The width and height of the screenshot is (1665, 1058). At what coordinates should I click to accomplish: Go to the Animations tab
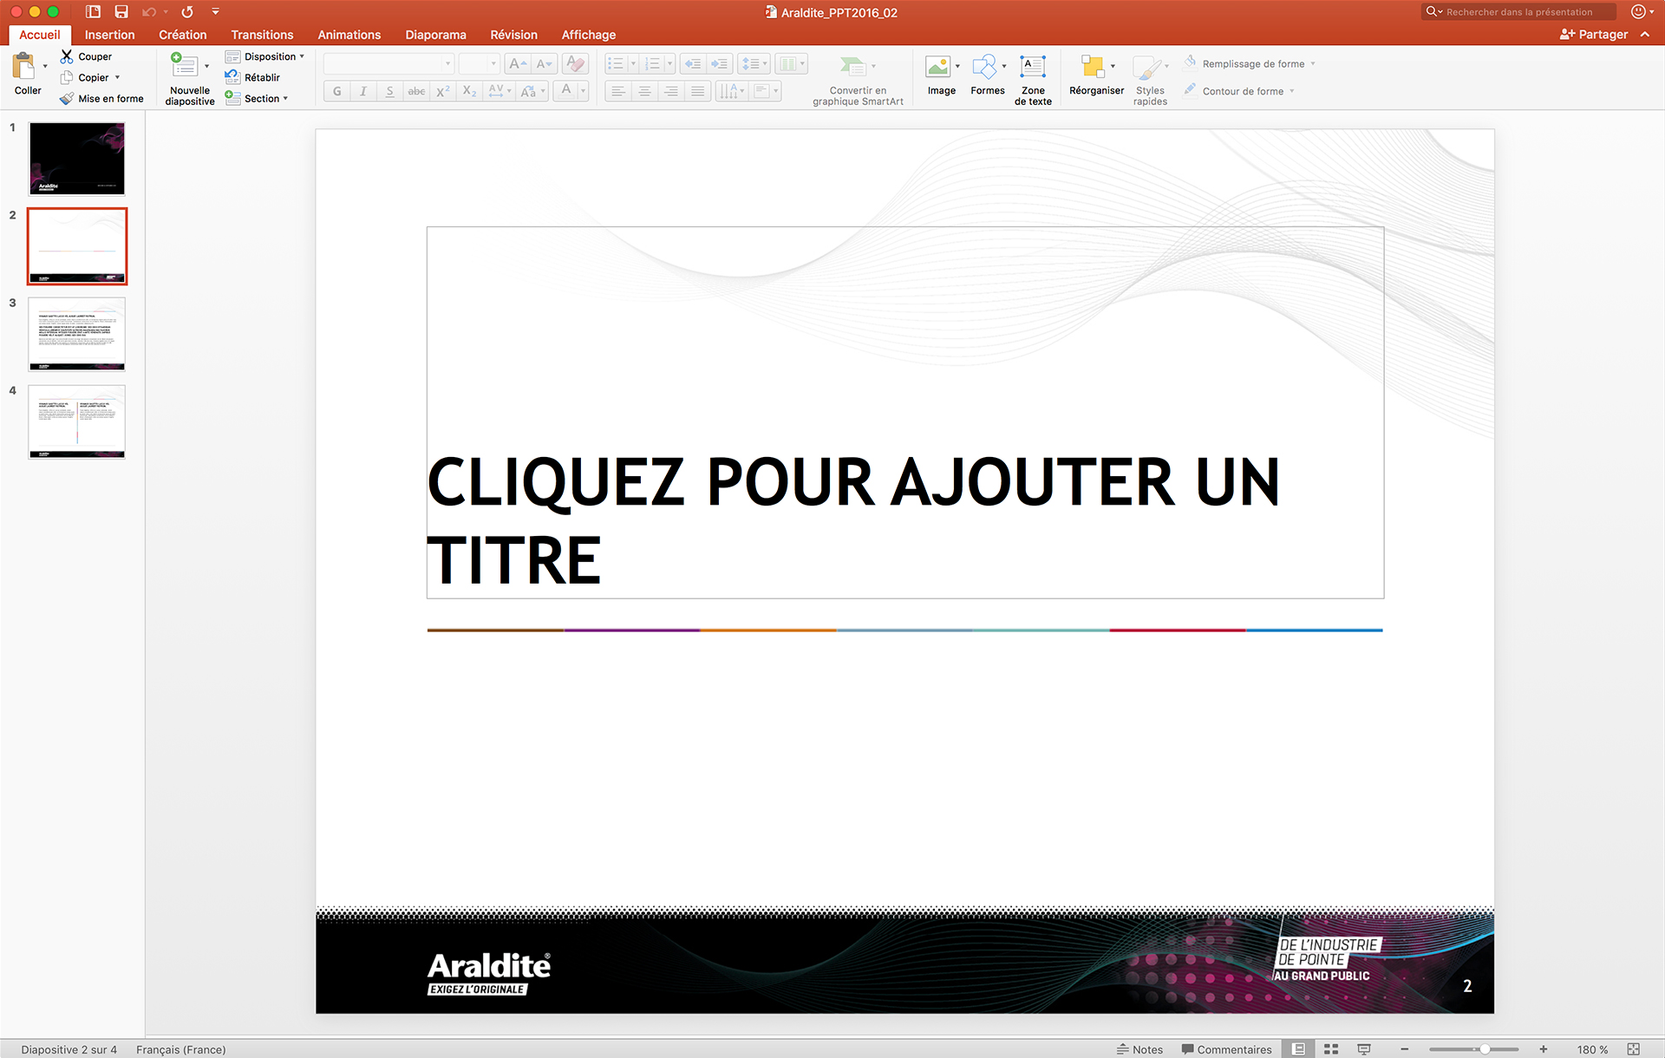pyautogui.click(x=349, y=35)
